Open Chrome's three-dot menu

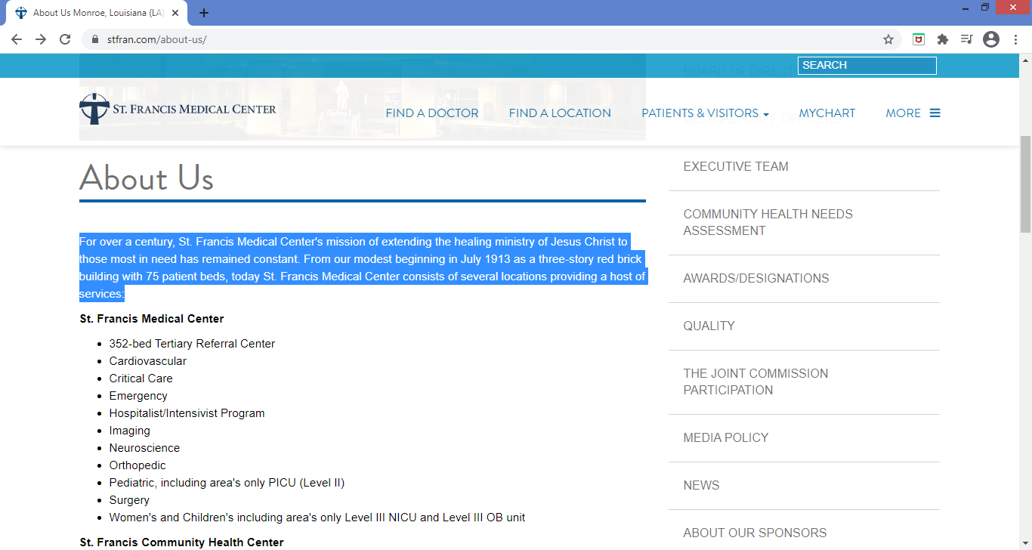click(x=1015, y=39)
